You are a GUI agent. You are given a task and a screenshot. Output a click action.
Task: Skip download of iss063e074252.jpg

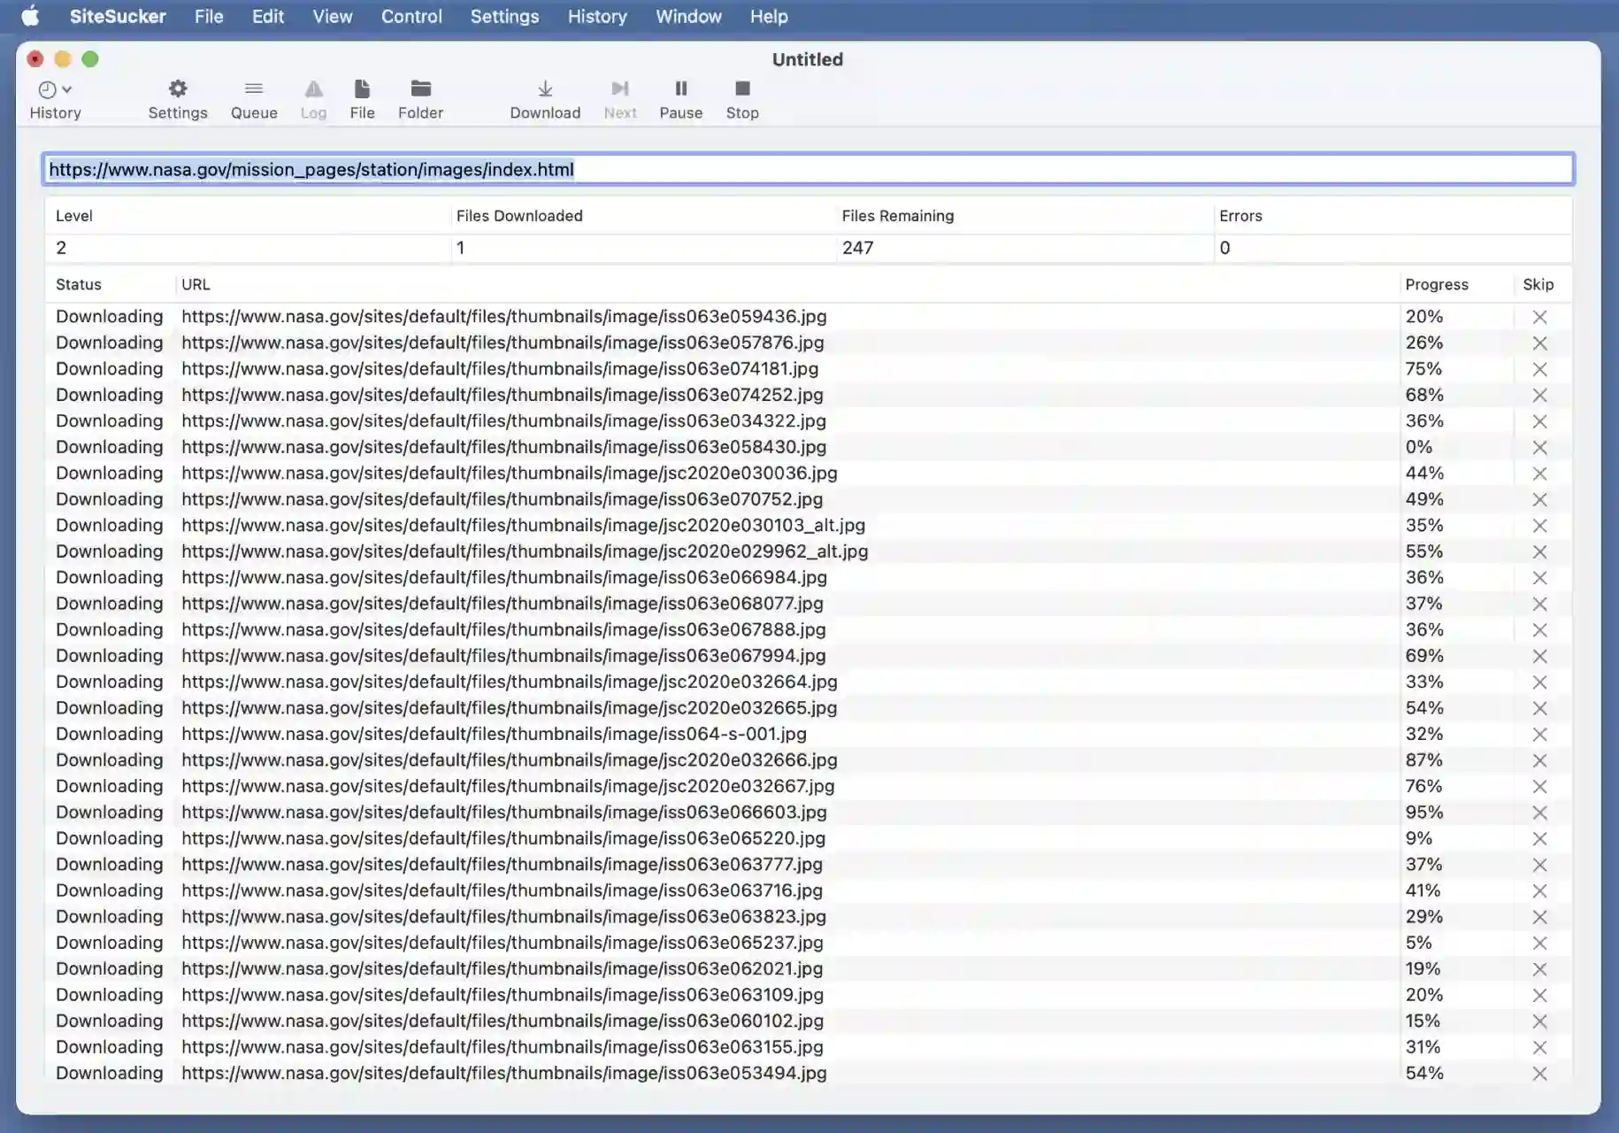tap(1539, 395)
